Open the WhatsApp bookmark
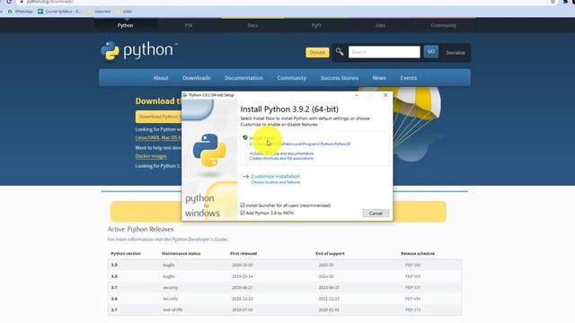This screenshot has width=575, height=323. click(20, 12)
